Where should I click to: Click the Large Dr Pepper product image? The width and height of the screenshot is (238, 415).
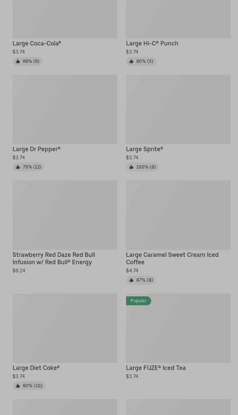click(65, 109)
